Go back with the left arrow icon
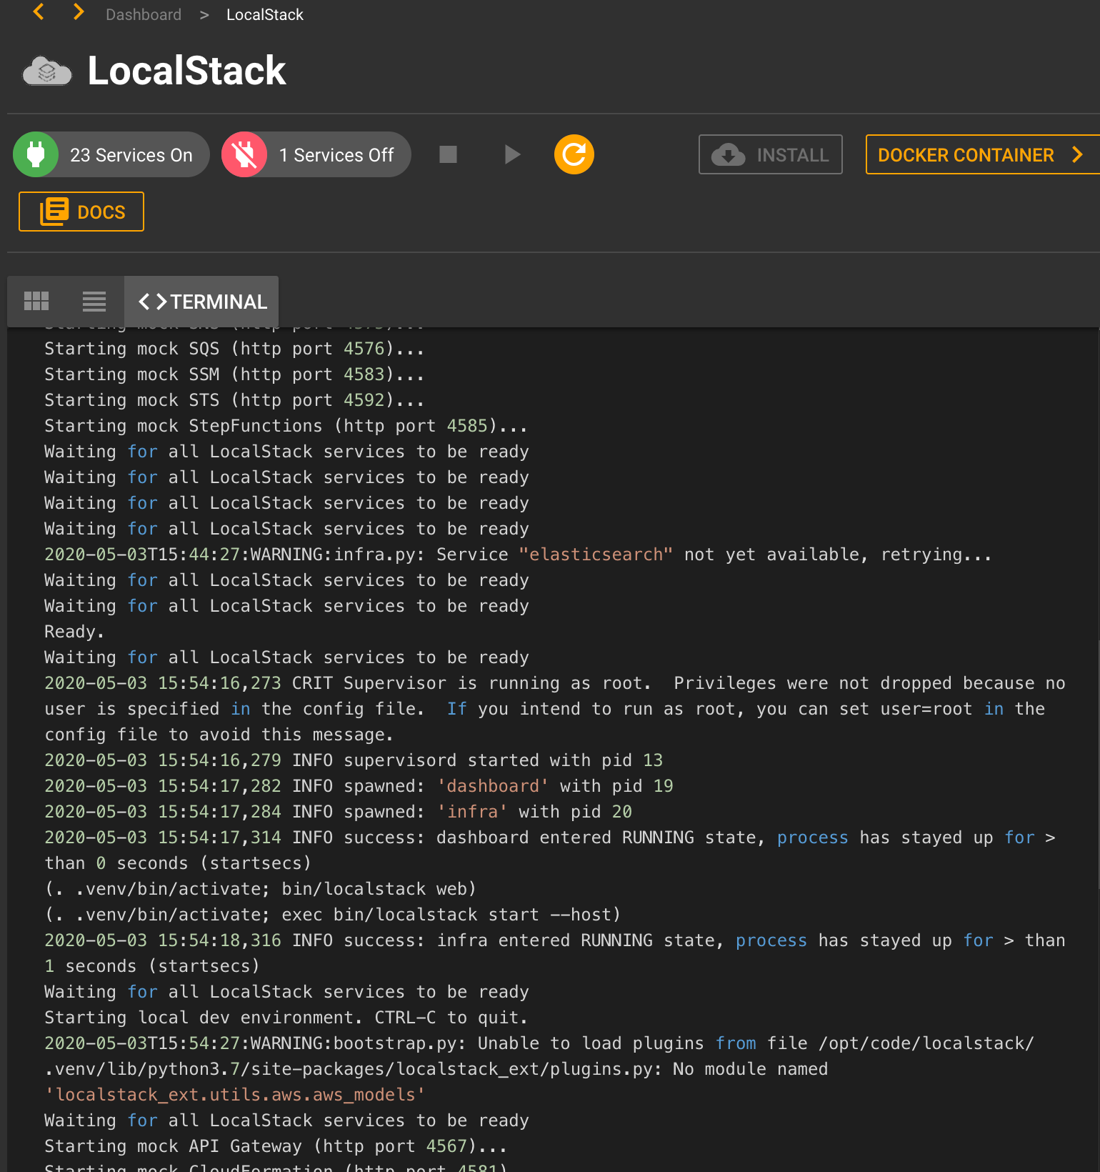 [39, 12]
